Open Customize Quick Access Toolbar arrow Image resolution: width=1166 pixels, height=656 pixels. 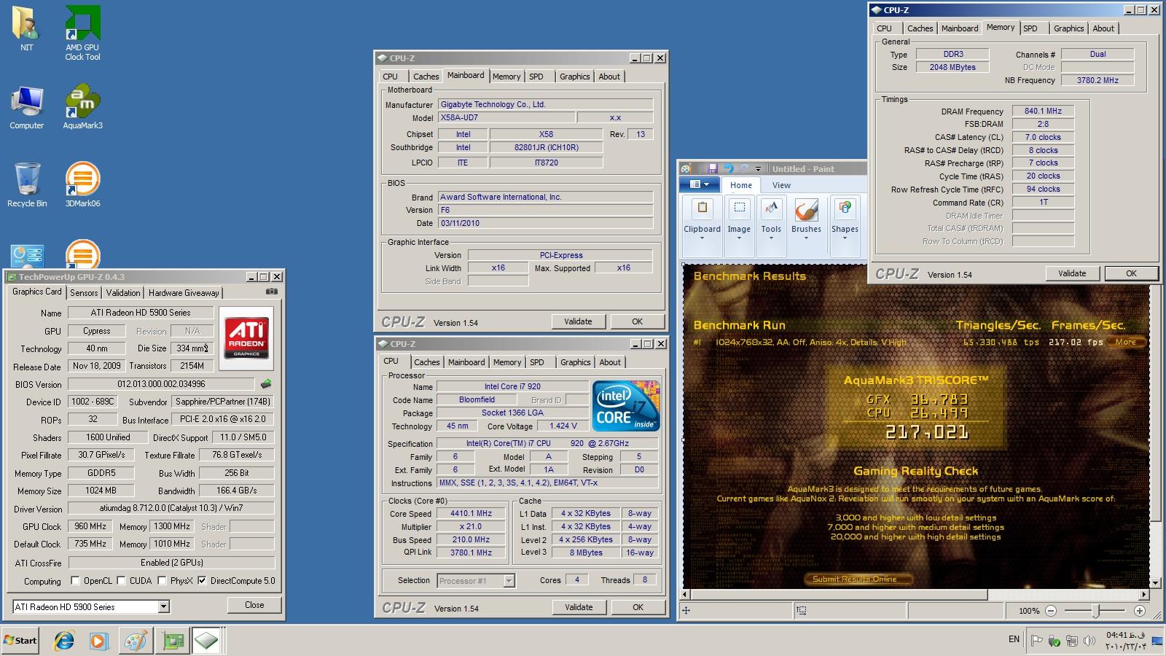pyautogui.click(x=758, y=169)
